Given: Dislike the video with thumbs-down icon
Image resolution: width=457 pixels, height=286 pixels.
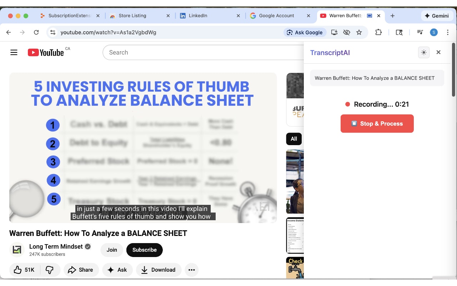Looking at the screenshot, I should click(x=50, y=270).
